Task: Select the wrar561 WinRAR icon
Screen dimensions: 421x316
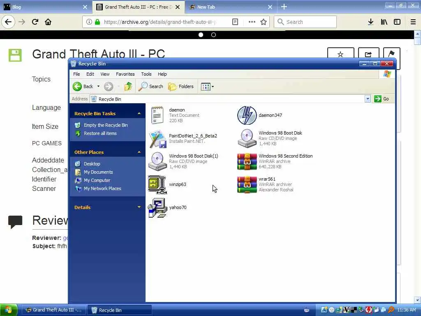Action: tap(247, 185)
